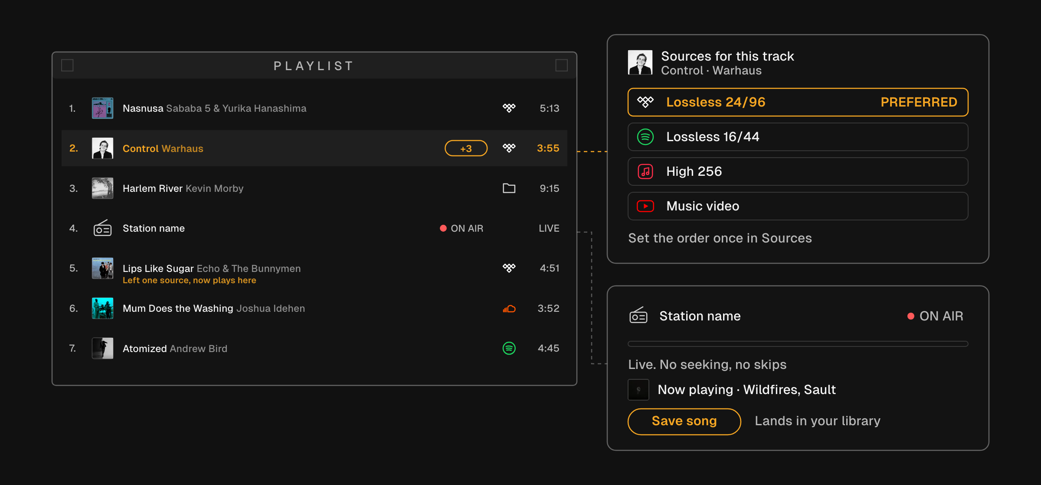Click the YouTube icon next to Music video
1041x485 pixels.
click(645, 206)
